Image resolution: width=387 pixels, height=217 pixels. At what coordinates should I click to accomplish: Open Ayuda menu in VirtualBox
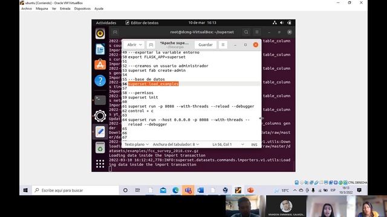click(x=99, y=8)
